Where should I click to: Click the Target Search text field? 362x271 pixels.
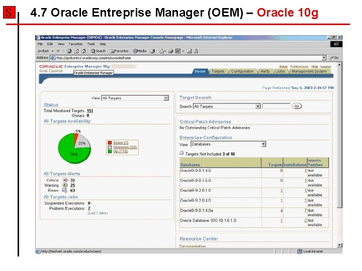coord(276,106)
